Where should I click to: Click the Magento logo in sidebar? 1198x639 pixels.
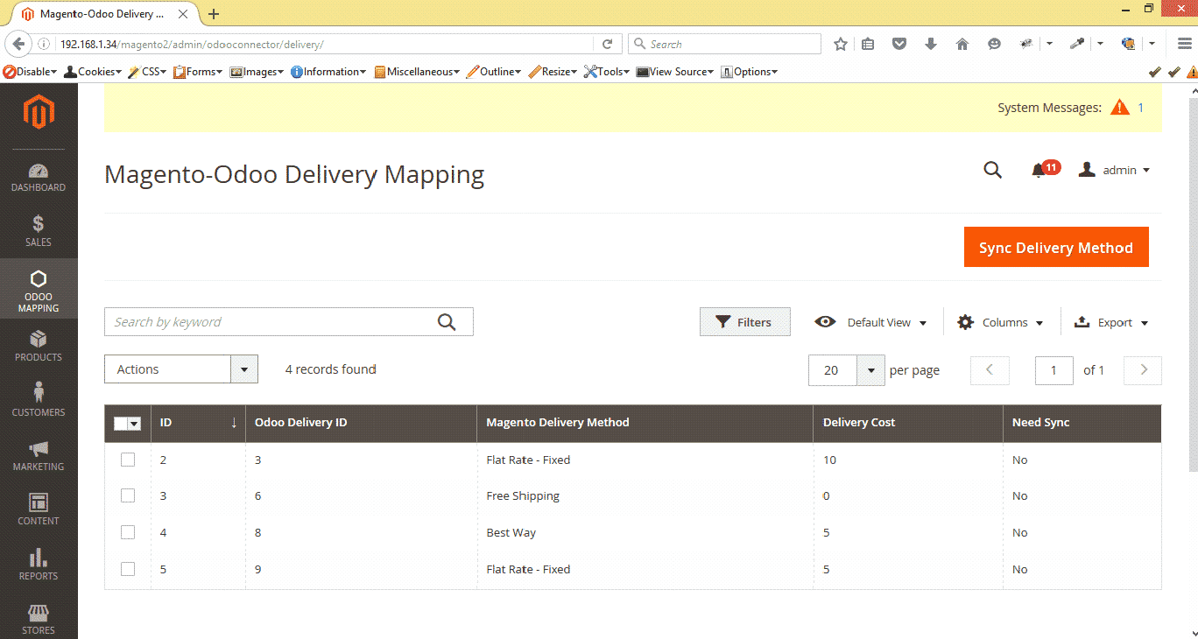pyautogui.click(x=39, y=112)
